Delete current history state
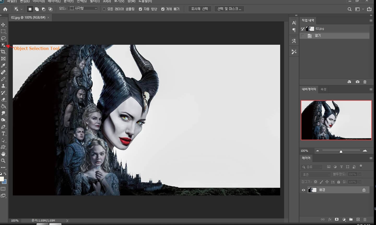This screenshot has width=376, height=225. (365, 82)
